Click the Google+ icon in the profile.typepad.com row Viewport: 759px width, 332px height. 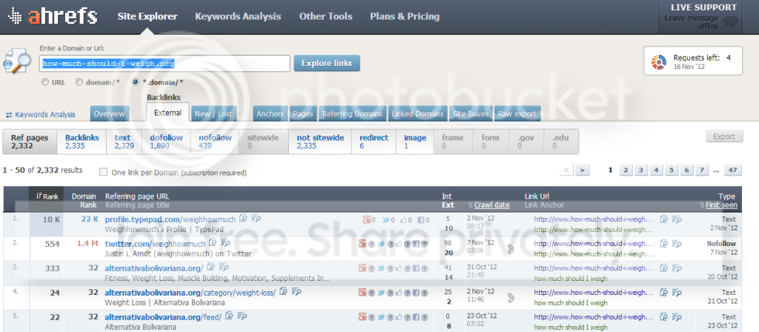tap(366, 219)
